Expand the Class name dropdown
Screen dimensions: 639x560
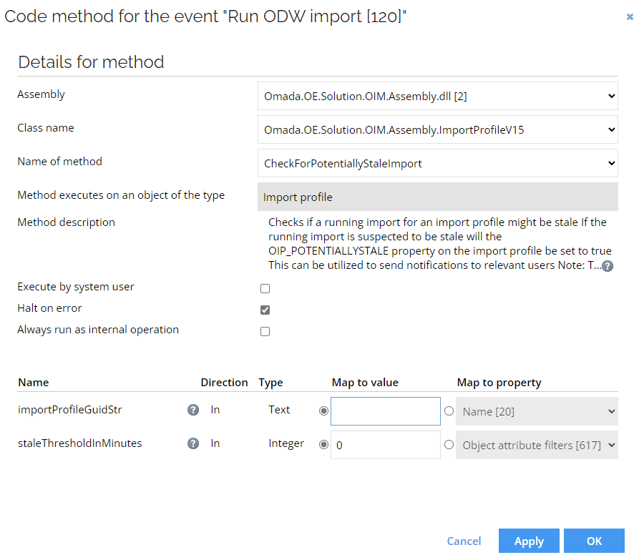[438, 129]
